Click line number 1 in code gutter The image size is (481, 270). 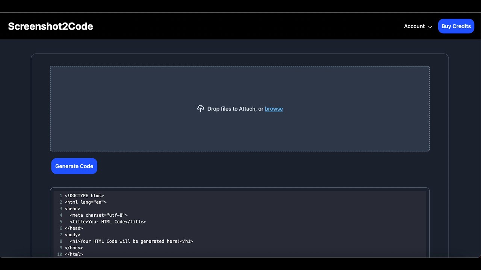pos(61,196)
